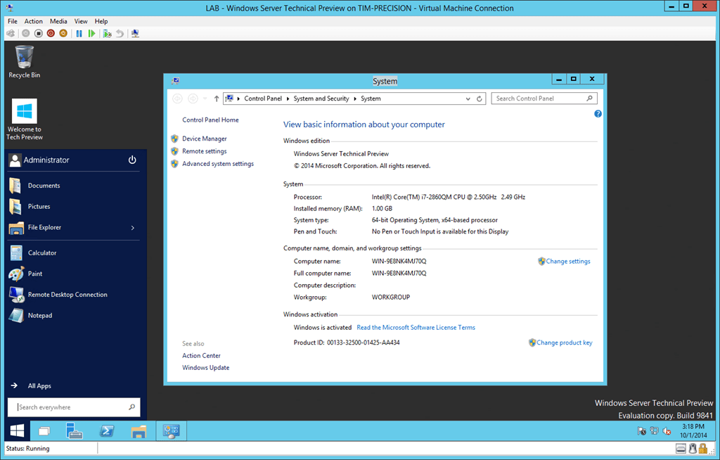Expand the File Explorer submenu in the Start menu

pos(131,227)
